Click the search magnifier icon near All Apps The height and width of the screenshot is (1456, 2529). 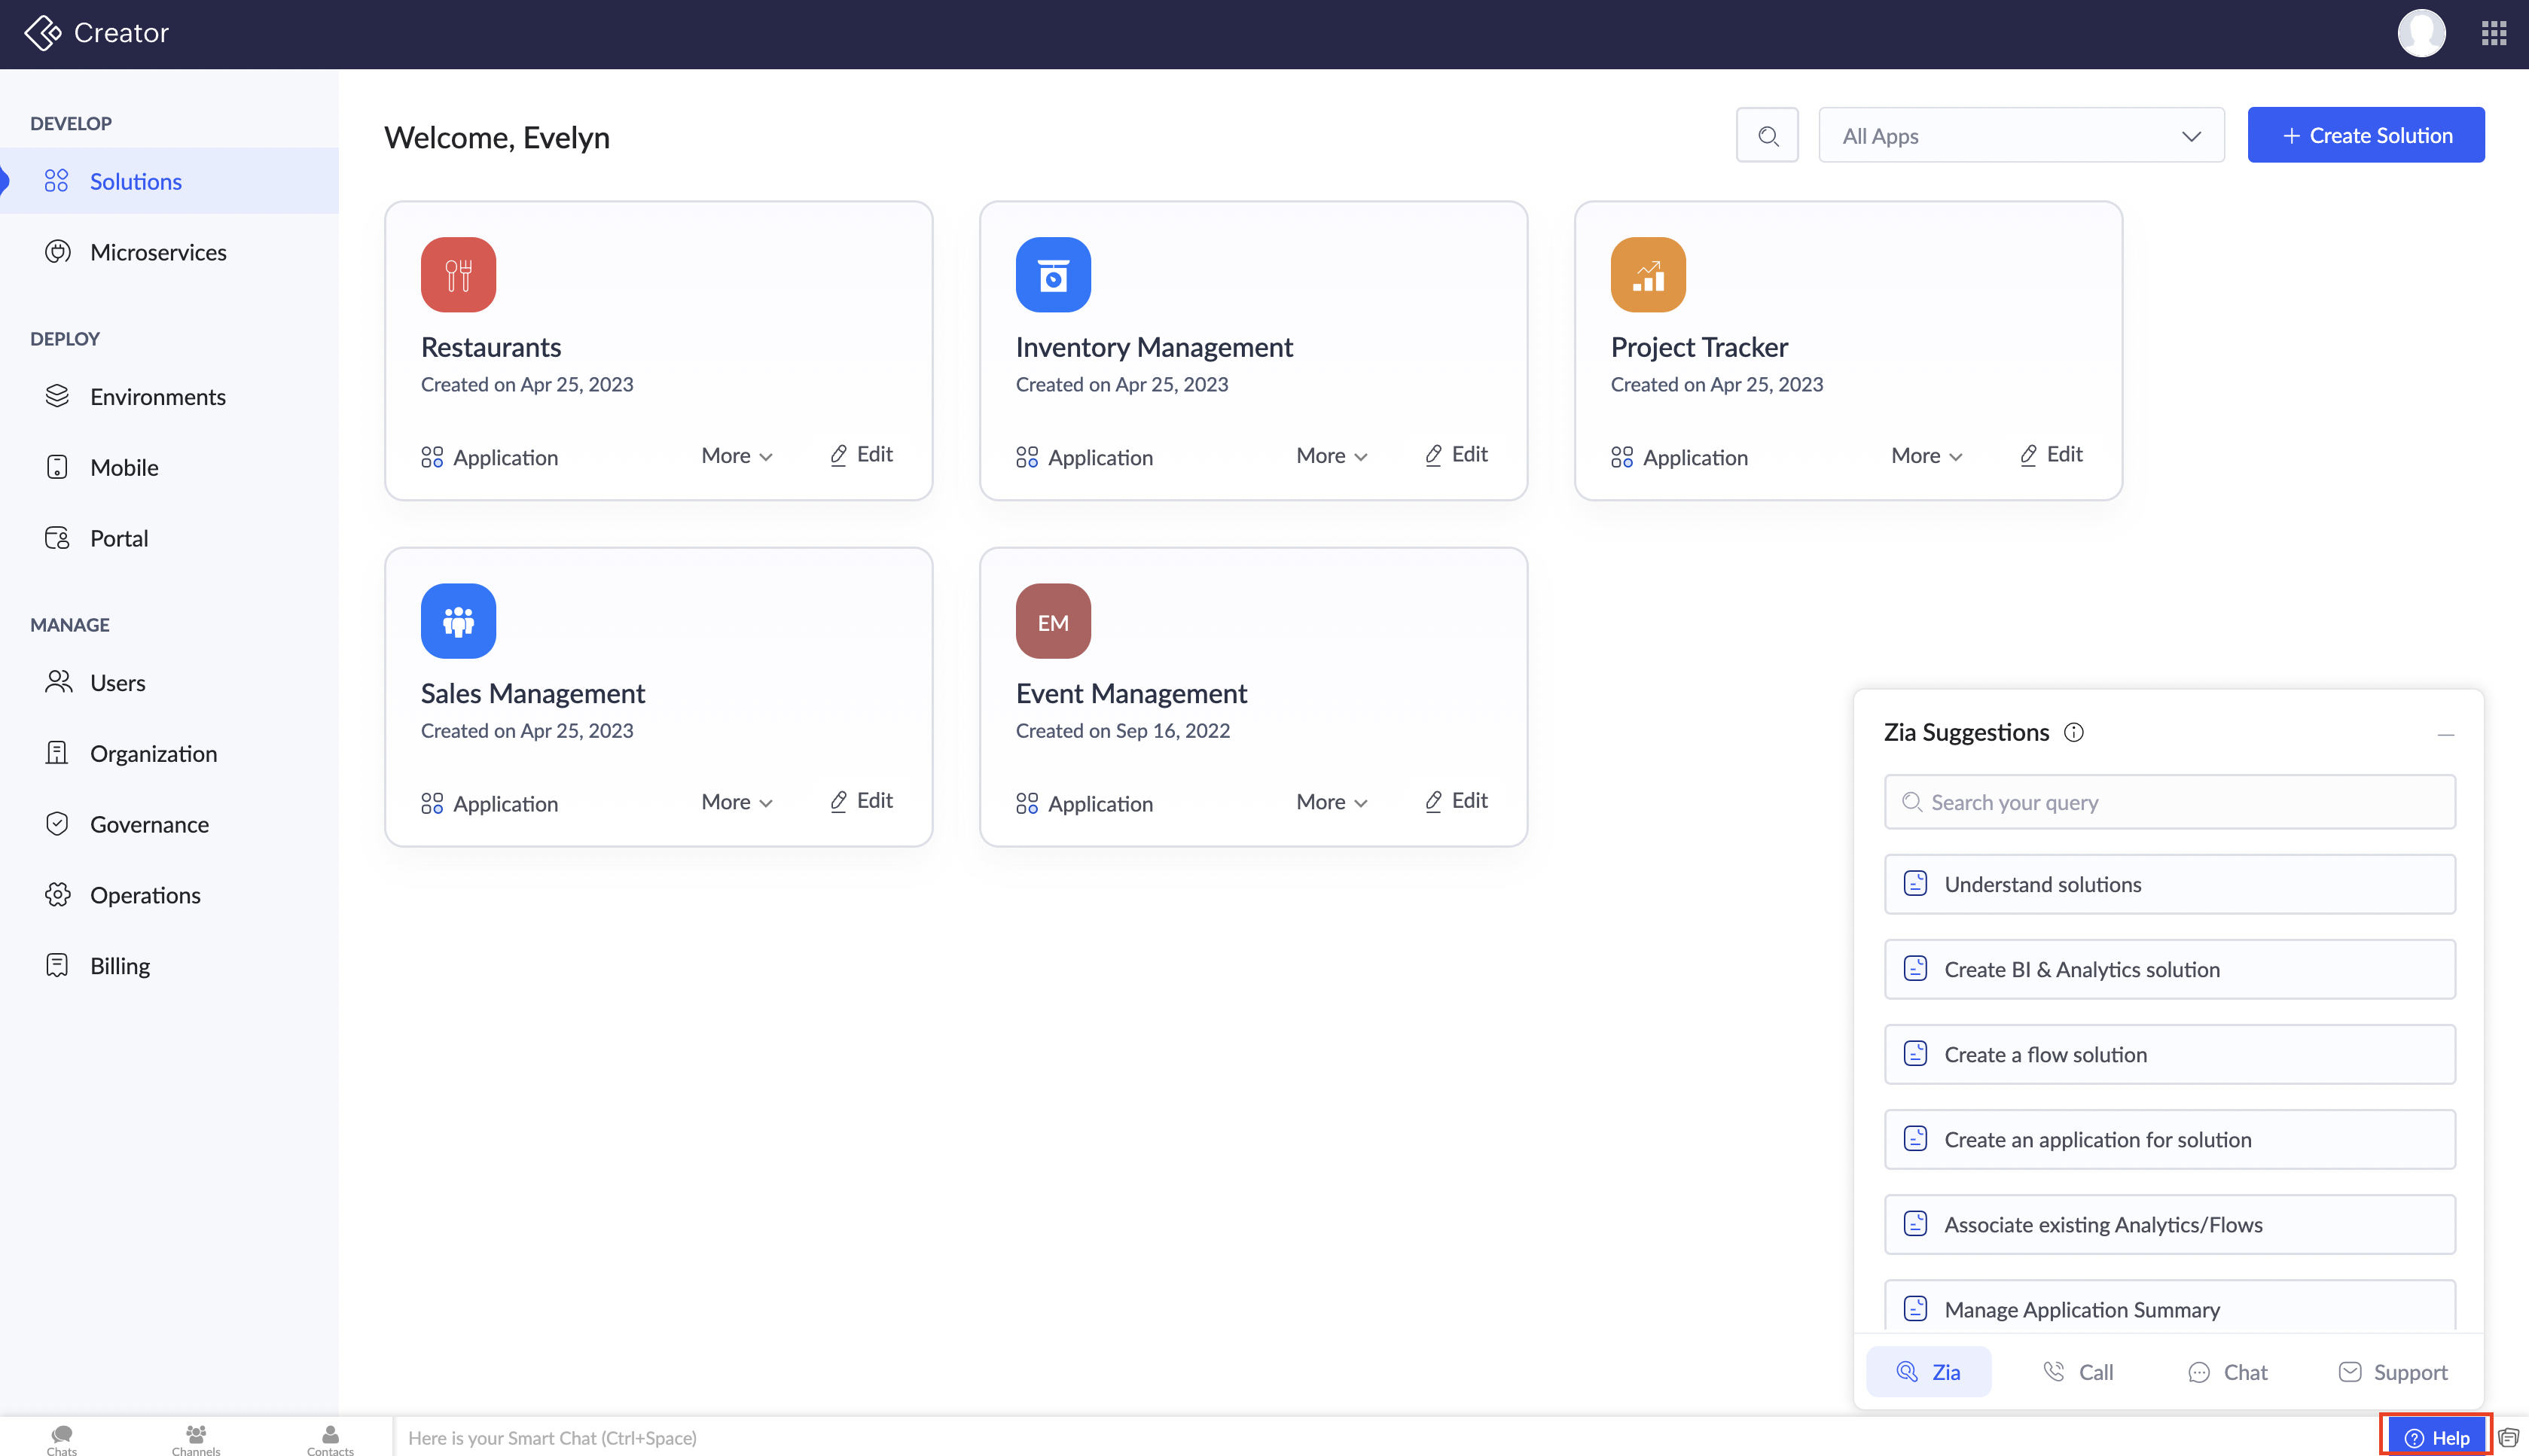pos(1767,135)
